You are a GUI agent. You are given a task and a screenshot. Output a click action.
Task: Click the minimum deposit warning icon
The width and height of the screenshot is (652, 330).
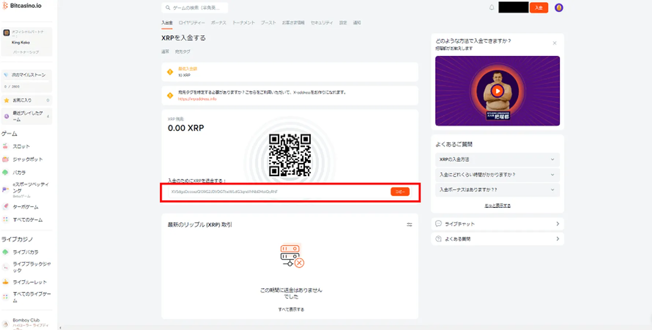point(170,72)
